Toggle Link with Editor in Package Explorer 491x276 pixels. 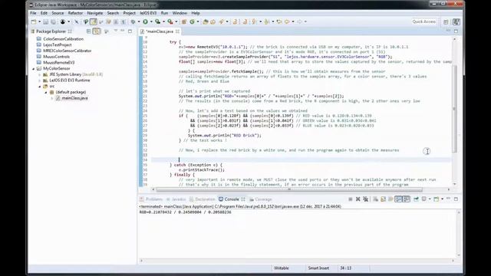pos(97,31)
